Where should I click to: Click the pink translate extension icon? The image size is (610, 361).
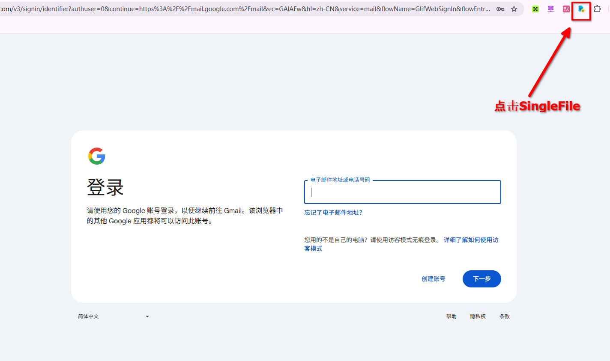[566, 9]
